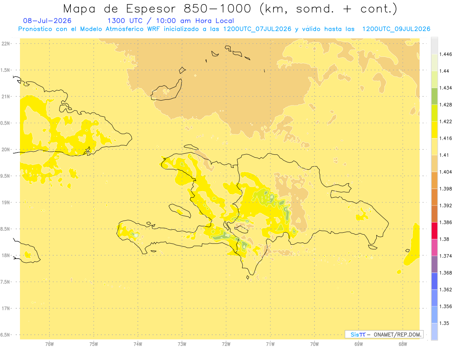This screenshot has width=452, height=349.
Task: Click the red color bar segment between 1.38 and 1.386
Action: 434,230
